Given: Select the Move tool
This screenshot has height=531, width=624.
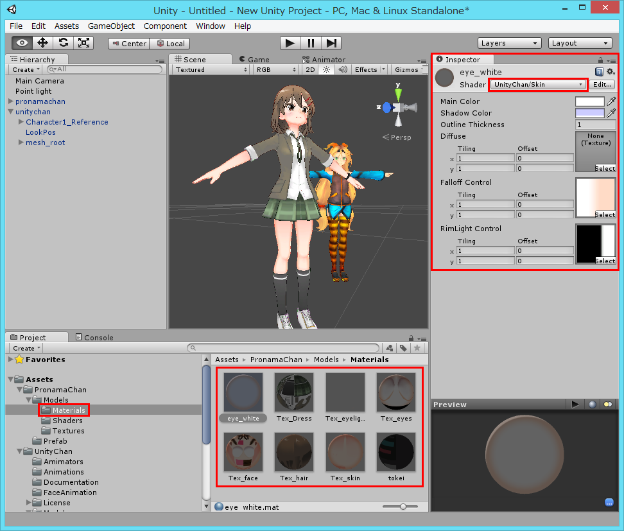Looking at the screenshot, I should [x=43, y=43].
